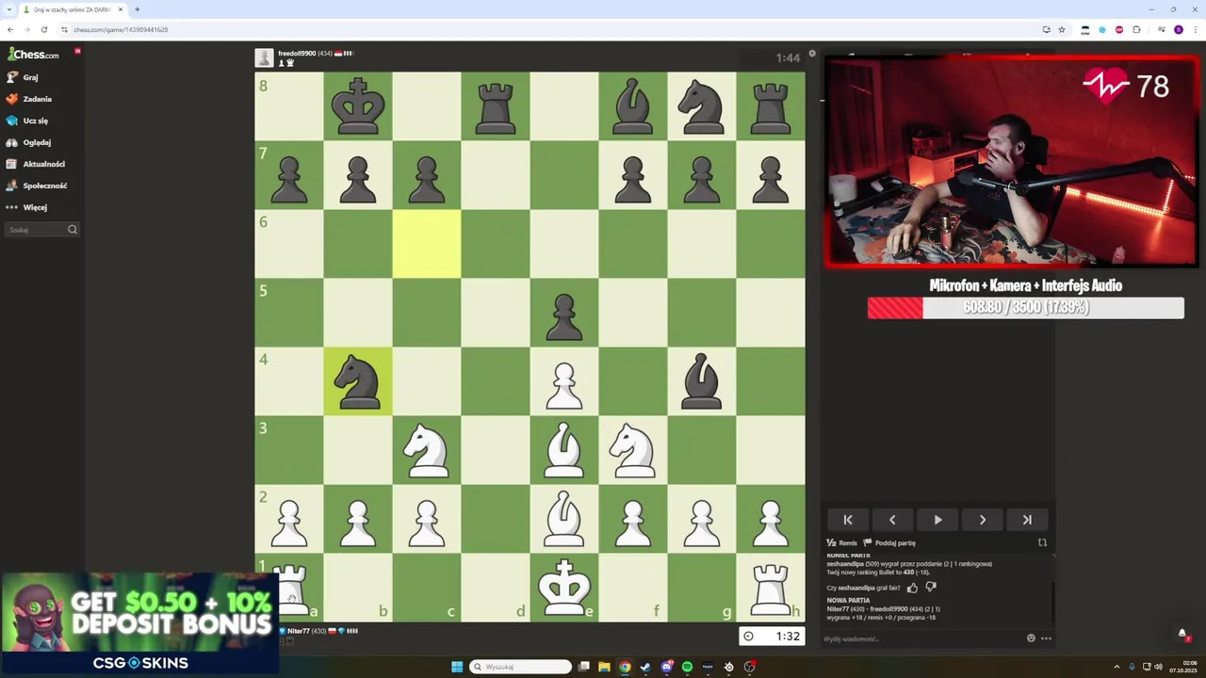Click the CSGO Skins deposit bonus banner

(139, 624)
